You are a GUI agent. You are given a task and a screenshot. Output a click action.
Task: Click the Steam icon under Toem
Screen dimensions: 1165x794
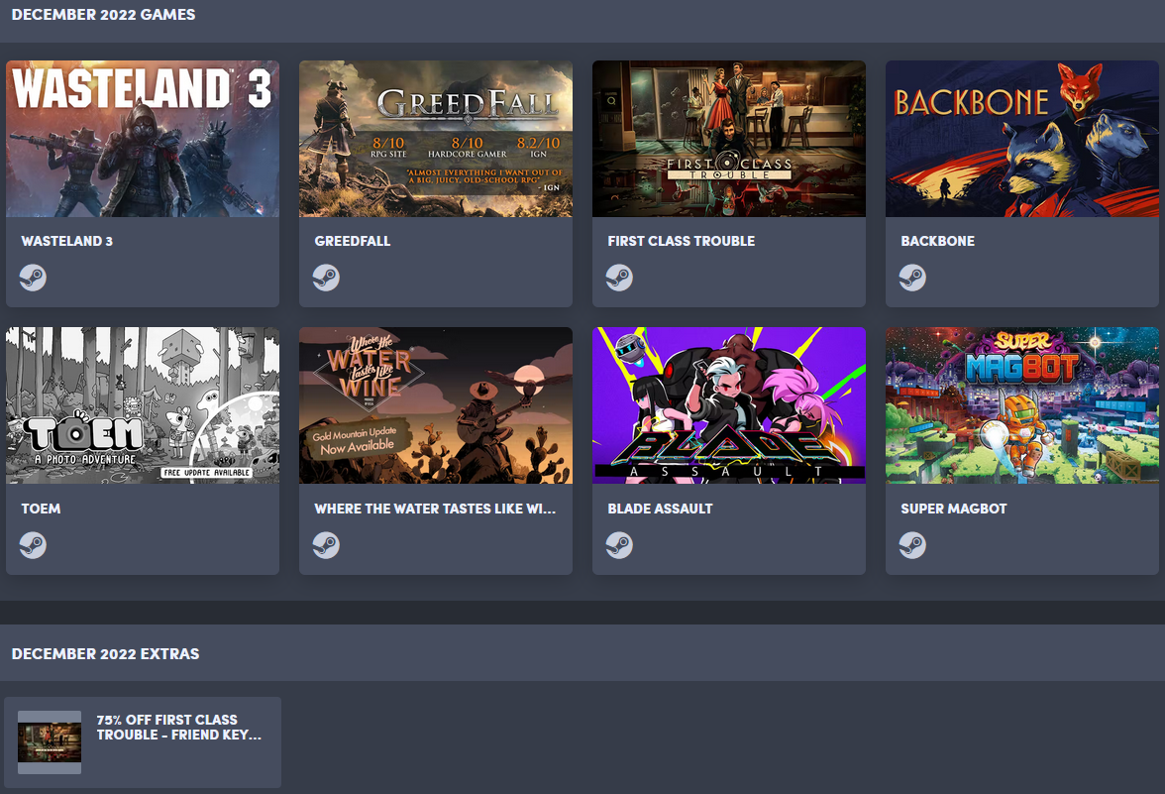[x=33, y=545]
